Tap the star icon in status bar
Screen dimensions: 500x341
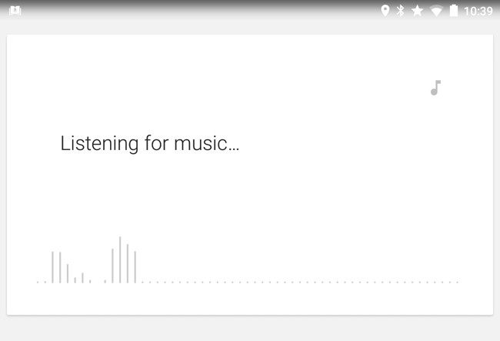418,11
